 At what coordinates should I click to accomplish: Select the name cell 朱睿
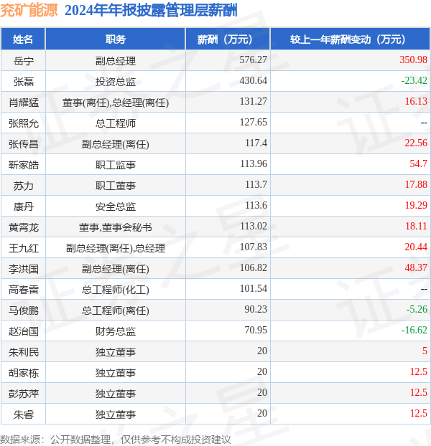coord(24,414)
